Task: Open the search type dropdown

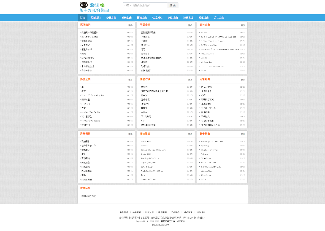Action: 127,5
